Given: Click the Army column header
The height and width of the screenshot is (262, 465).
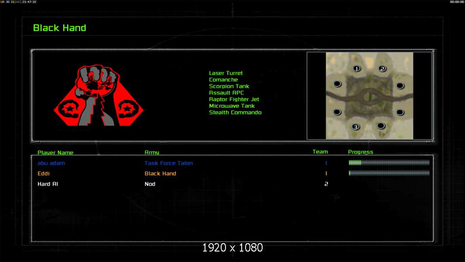Looking at the screenshot, I should pyautogui.click(x=152, y=152).
